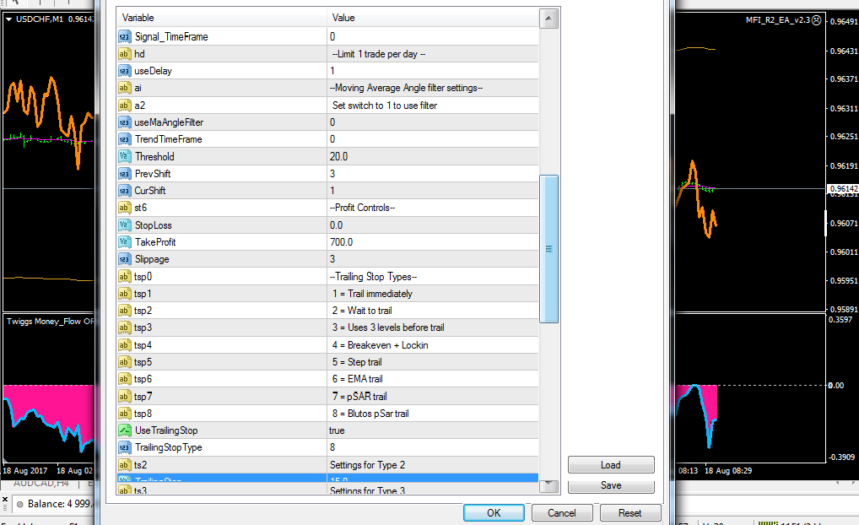Click the string icon beside a2
859x525 pixels.
pyautogui.click(x=124, y=106)
